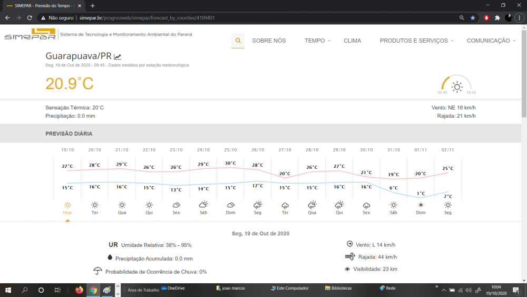Launch Firefox from the Windows taskbar

80,290
